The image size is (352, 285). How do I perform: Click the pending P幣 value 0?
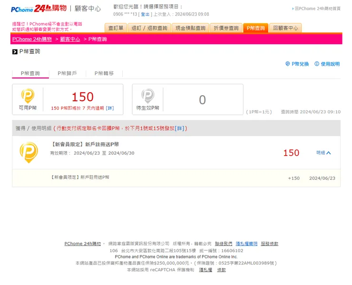point(202,100)
